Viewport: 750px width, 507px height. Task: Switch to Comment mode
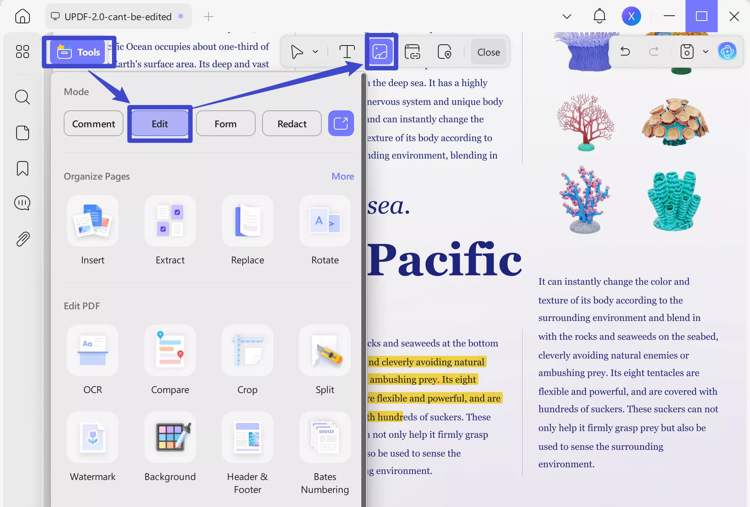93,124
